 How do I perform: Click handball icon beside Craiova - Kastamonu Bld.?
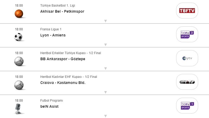click(x=19, y=85)
